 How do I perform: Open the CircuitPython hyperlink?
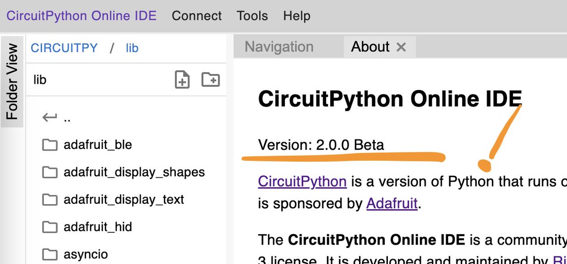302,181
